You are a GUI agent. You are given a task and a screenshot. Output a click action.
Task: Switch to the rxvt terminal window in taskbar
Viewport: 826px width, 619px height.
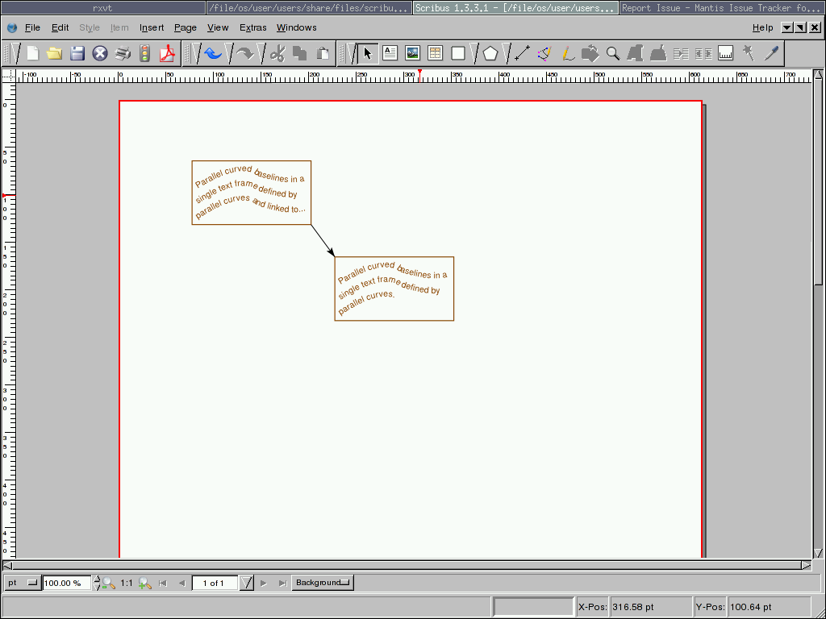click(102, 8)
